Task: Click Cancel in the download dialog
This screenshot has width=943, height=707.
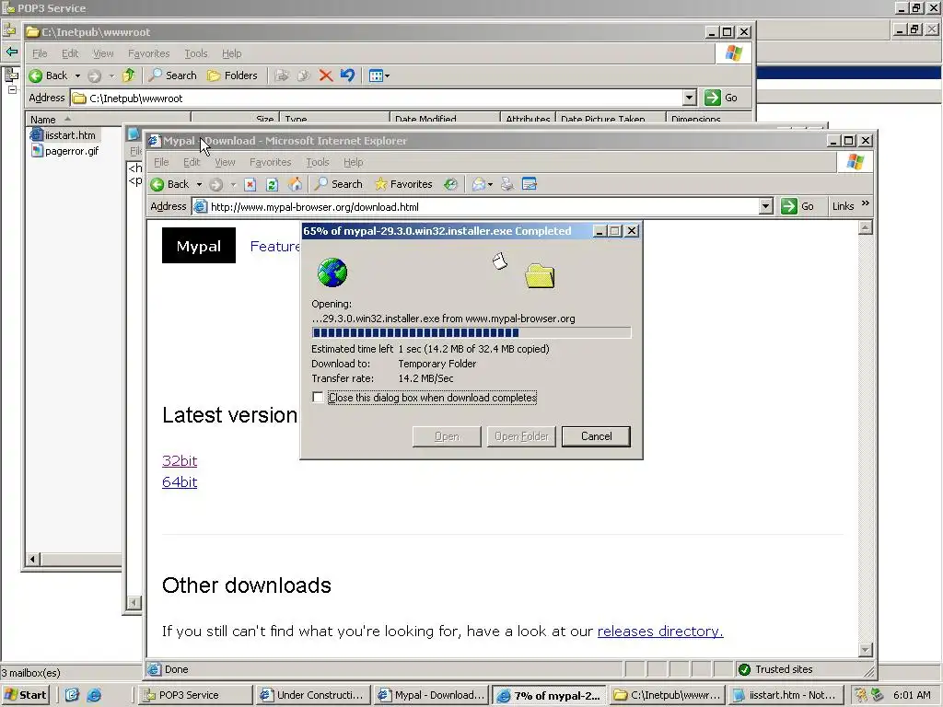Action: point(596,436)
